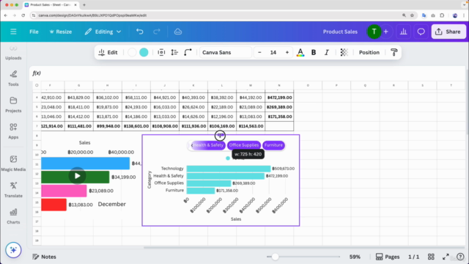469x264 pixels.
Task: Open the Apps sidebar panel
Action: tap(13, 131)
